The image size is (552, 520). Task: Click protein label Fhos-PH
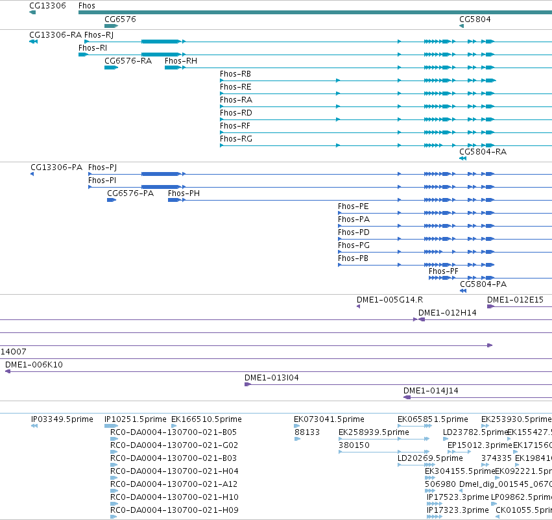click(x=184, y=193)
